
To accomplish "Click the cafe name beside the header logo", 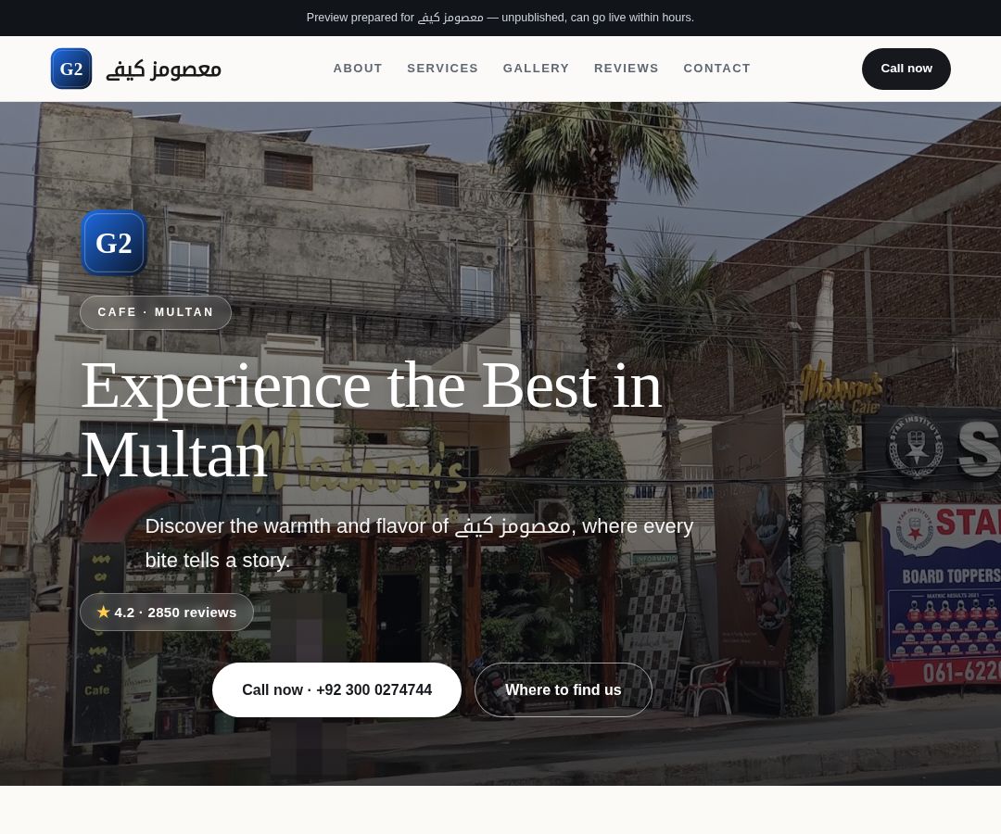I will [163, 69].
